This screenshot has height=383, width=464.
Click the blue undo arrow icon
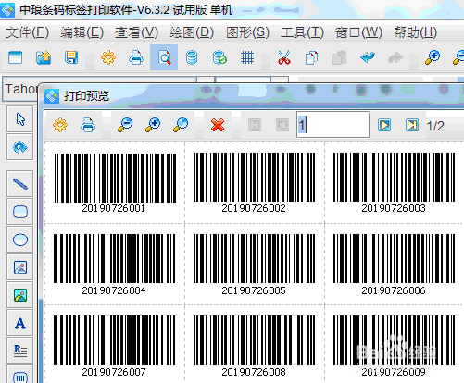pyautogui.click(x=368, y=57)
